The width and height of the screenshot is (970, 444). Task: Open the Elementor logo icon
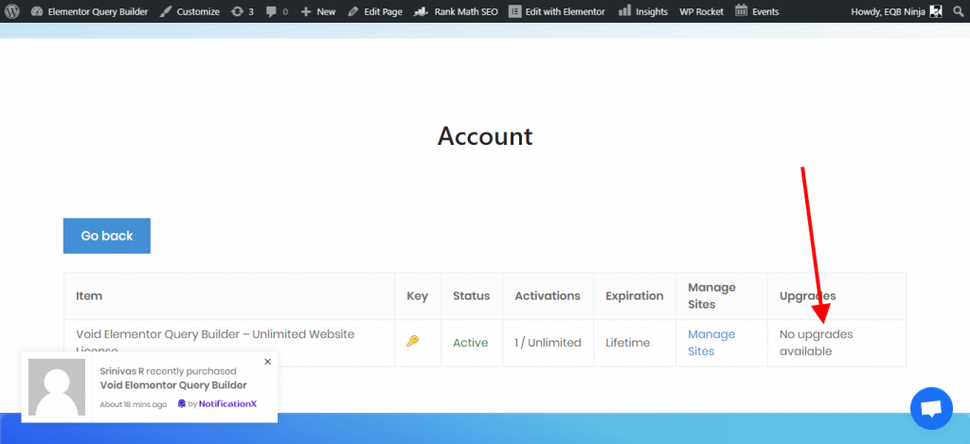click(514, 11)
